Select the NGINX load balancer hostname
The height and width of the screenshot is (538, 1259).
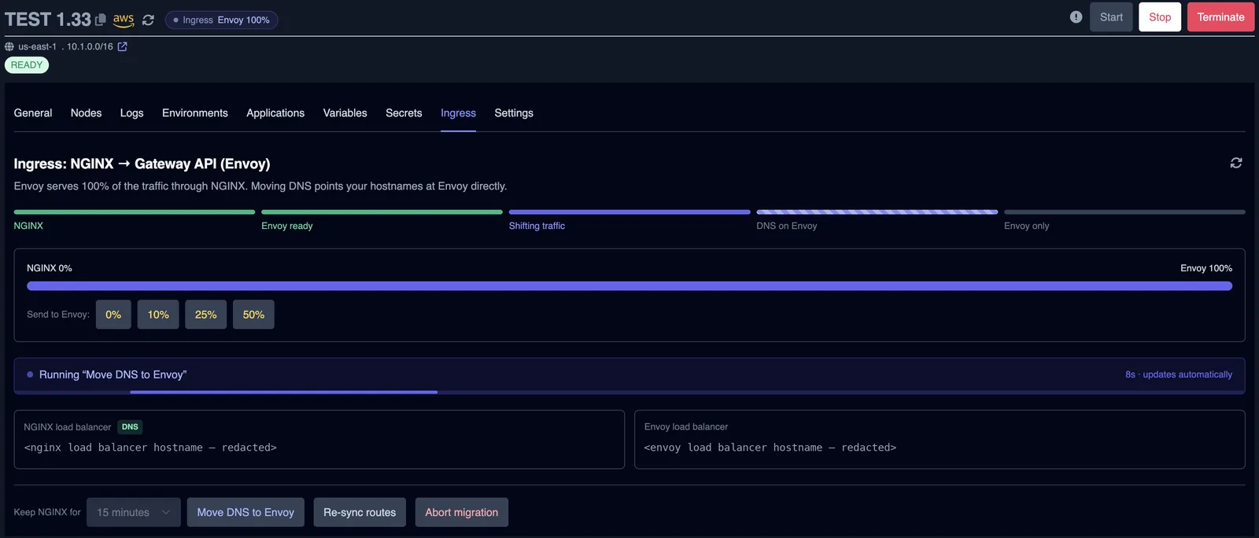[x=150, y=448]
